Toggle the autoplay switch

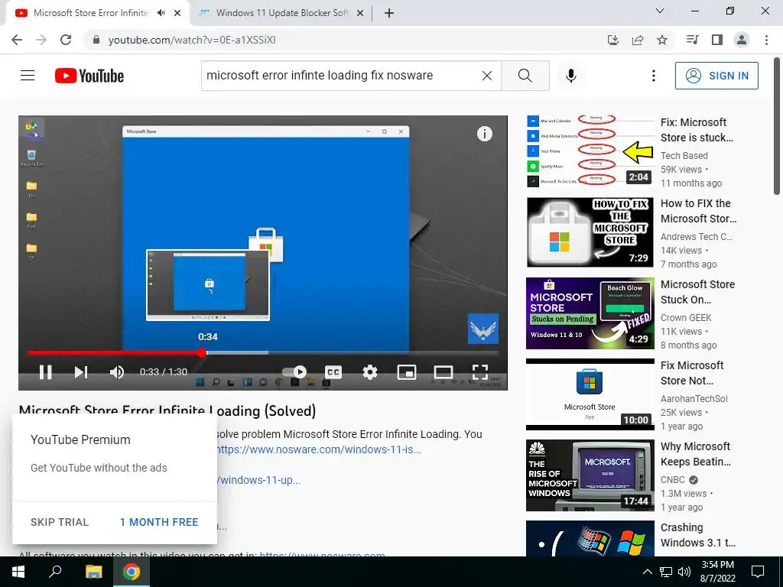[x=294, y=372]
